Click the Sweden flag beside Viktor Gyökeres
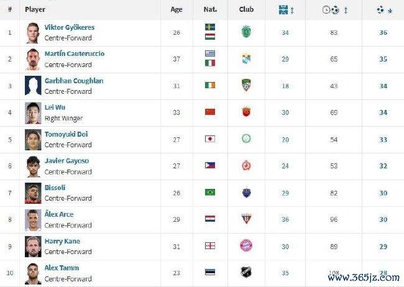The image size is (404, 287). 210,27
